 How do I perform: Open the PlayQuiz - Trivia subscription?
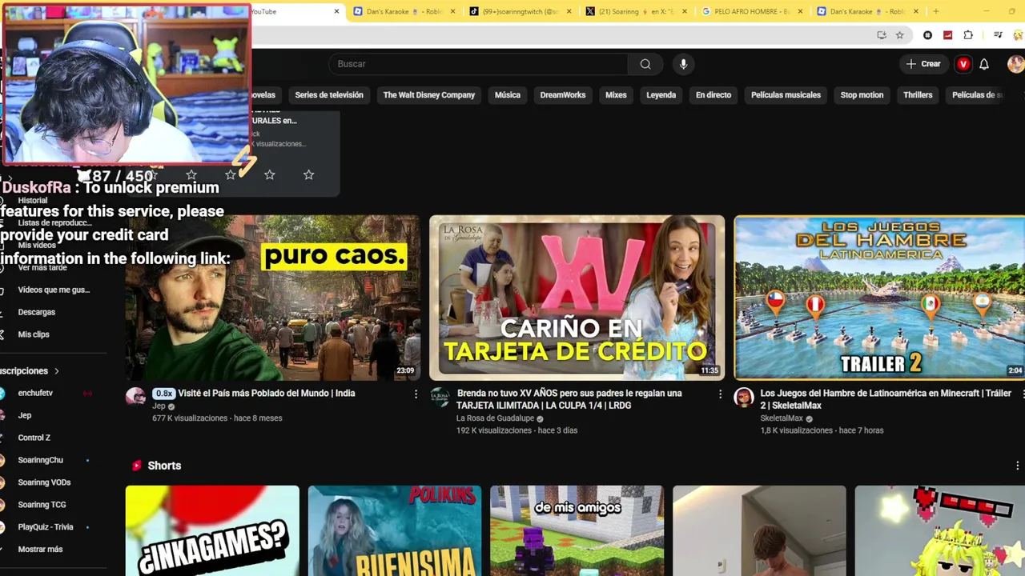point(46,527)
